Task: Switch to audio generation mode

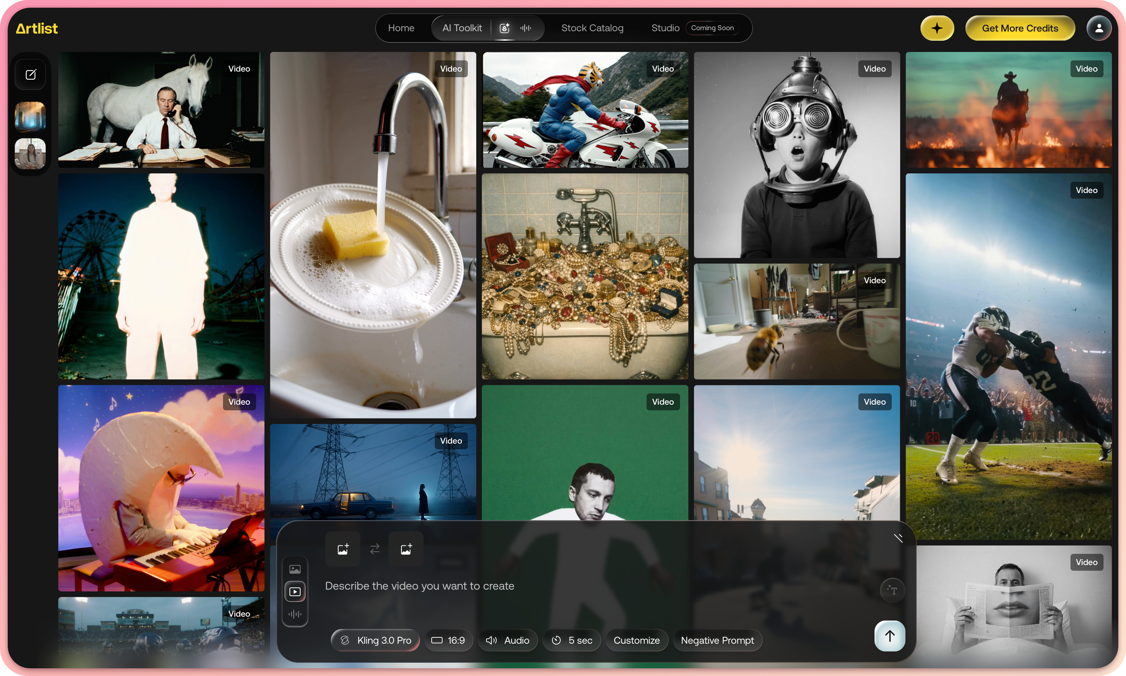Action: coord(295,614)
